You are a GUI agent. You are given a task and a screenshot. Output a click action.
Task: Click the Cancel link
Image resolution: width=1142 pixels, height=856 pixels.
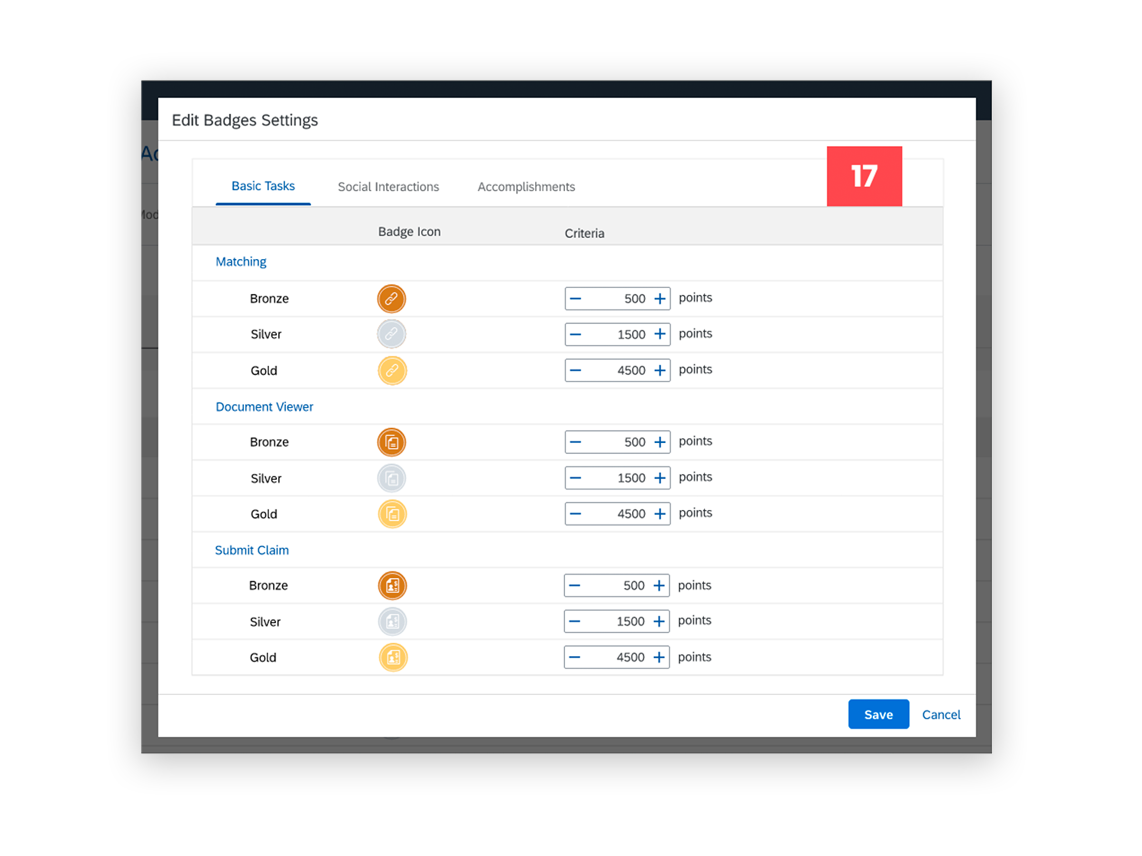click(x=941, y=715)
